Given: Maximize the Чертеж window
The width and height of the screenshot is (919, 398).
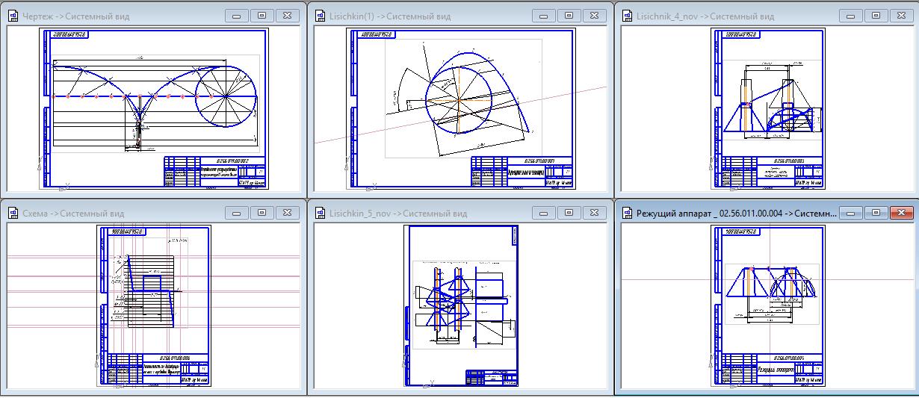Looking at the screenshot, I should point(262,16).
